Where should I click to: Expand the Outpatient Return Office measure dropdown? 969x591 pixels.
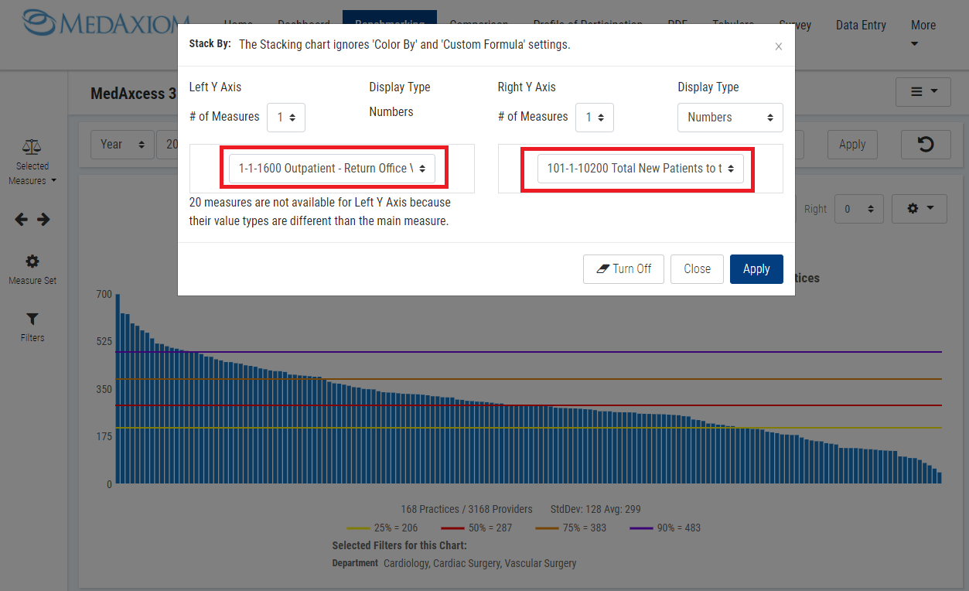(x=332, y=169)
